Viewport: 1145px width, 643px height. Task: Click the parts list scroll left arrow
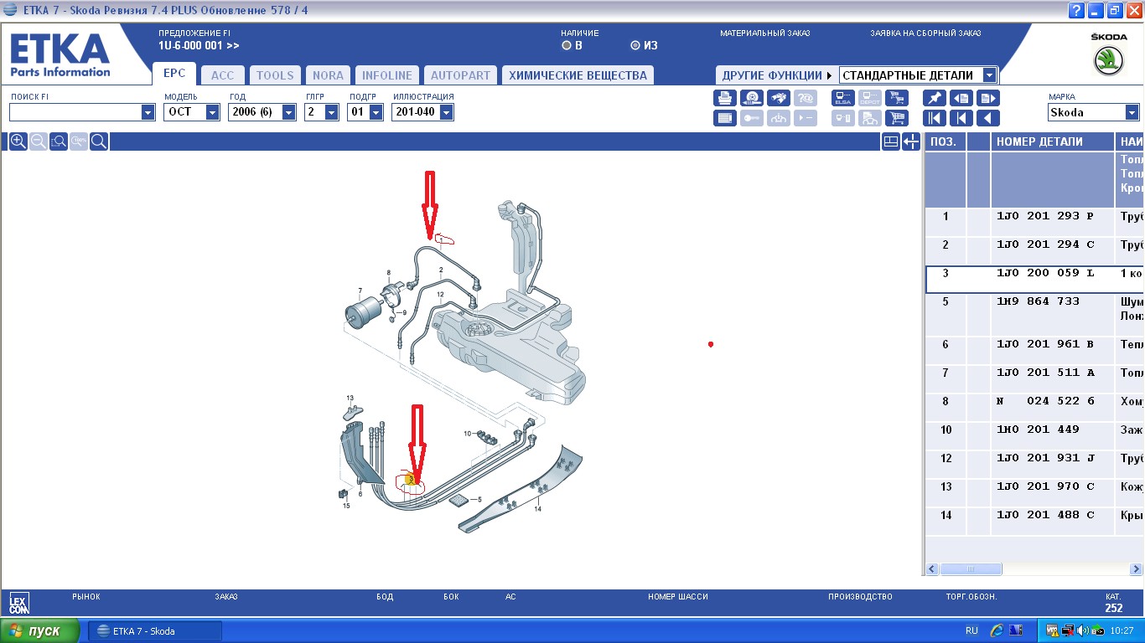932,569
